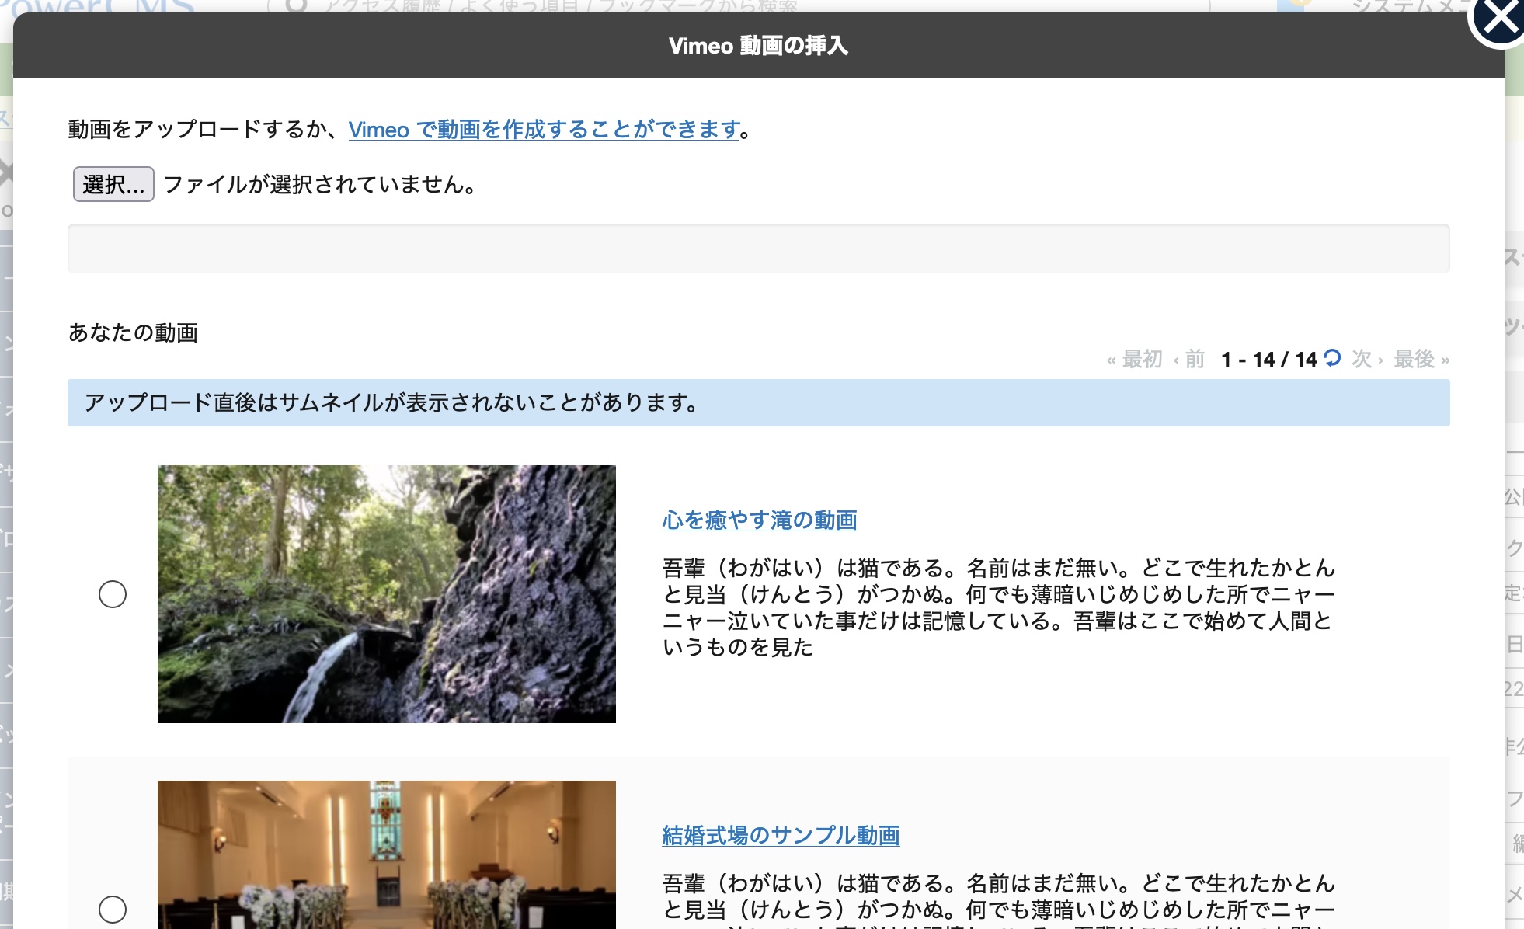This screenshot has height=929, width=1524.
Task: Click the wedding chapel video thumbnail
Action: click(x=387, y=854)
